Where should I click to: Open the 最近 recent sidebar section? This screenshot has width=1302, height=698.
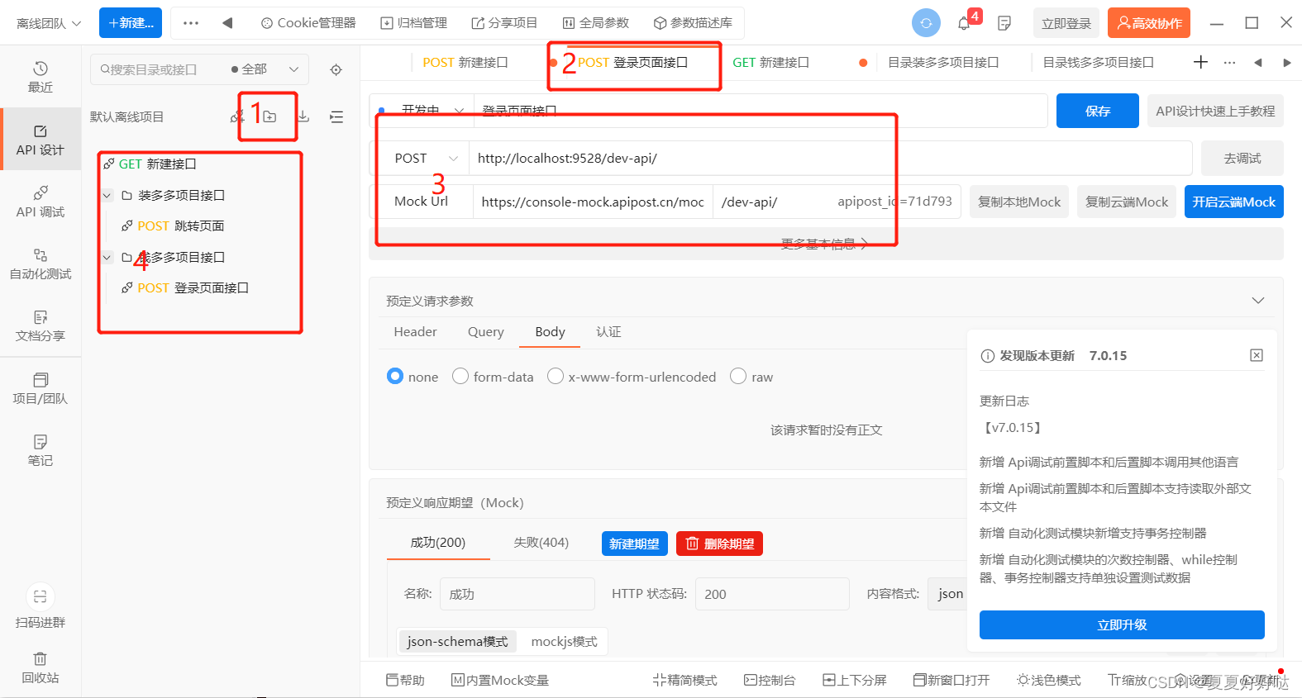click(x=40, y=77)
